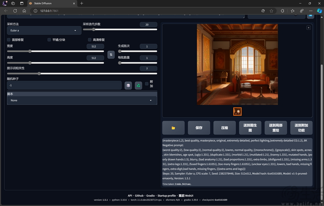The image size is (324, 206).
Task: Add page to favorites star icon
Action: 271,11
